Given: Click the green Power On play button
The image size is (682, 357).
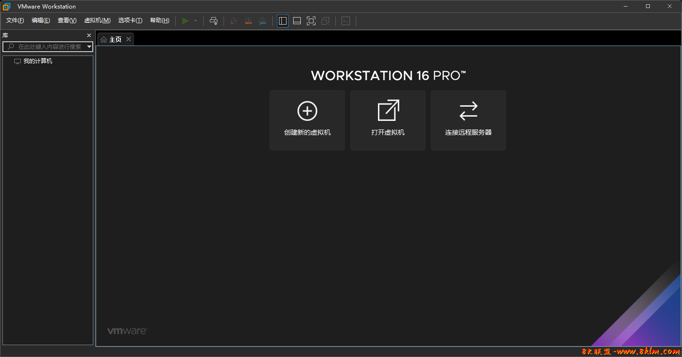Looking at the screenshot, I should (x=186, y=21).
